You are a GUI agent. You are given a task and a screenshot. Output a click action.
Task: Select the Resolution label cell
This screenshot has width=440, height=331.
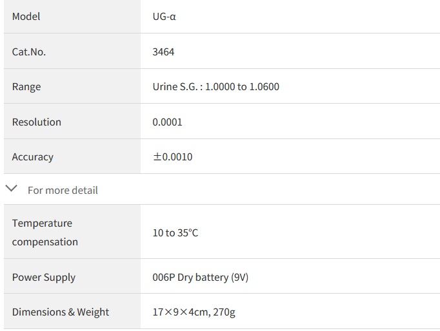click(x=37, y=122)
